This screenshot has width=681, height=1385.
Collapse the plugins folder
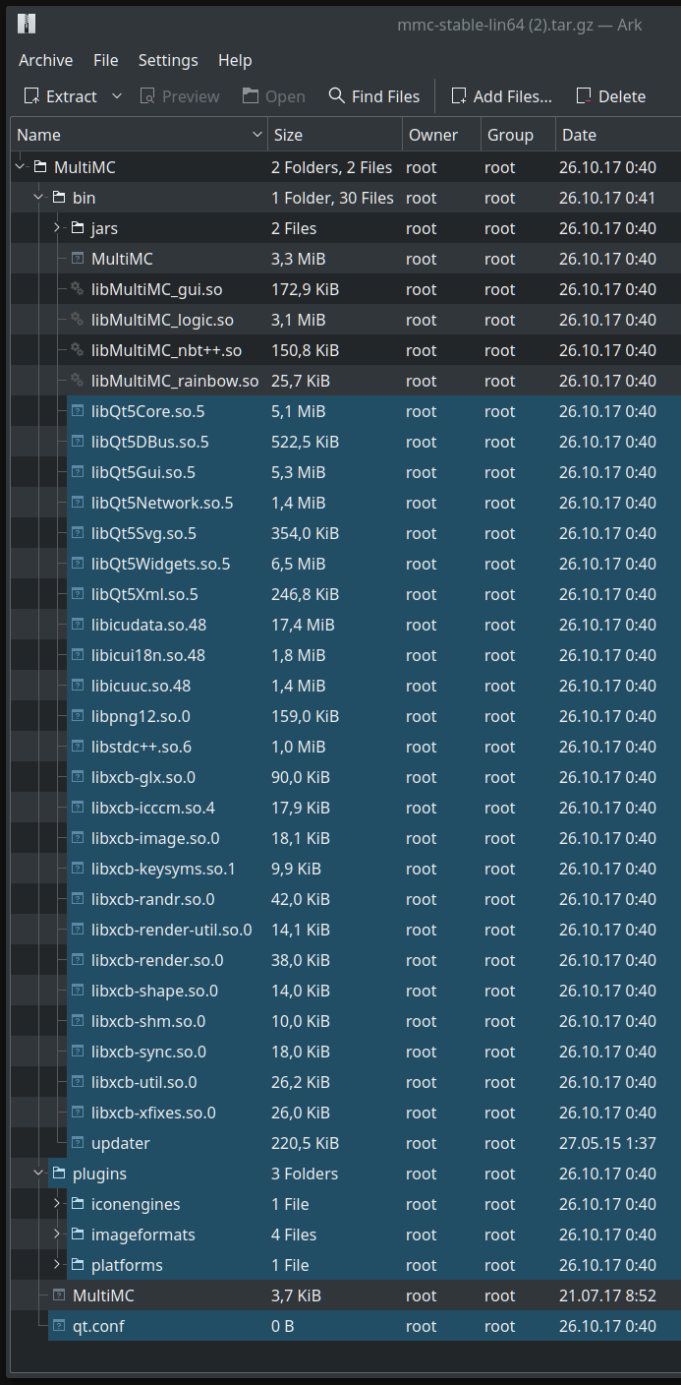tap(38, 1174)
